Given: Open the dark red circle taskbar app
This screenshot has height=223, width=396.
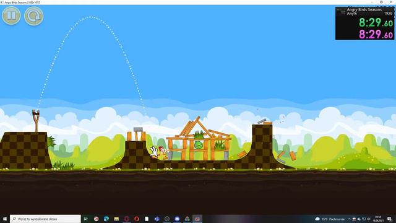Looking at the screenshot, I should point(126,219).
